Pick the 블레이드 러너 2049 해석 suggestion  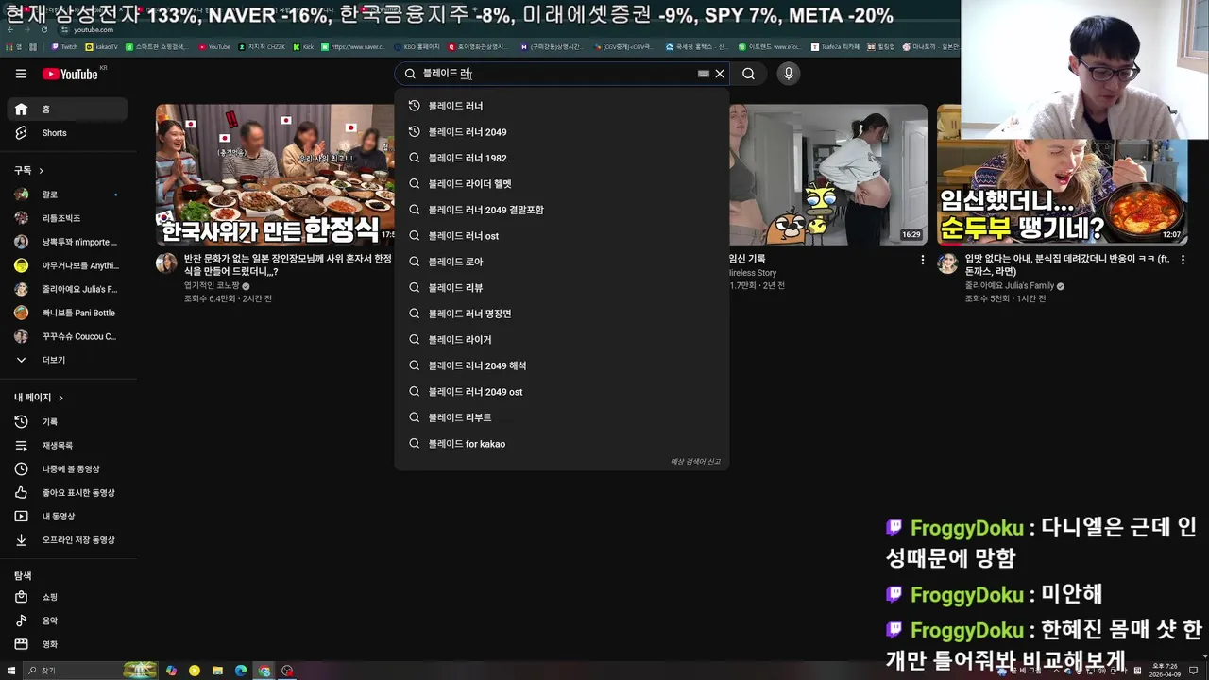(561, 365)
